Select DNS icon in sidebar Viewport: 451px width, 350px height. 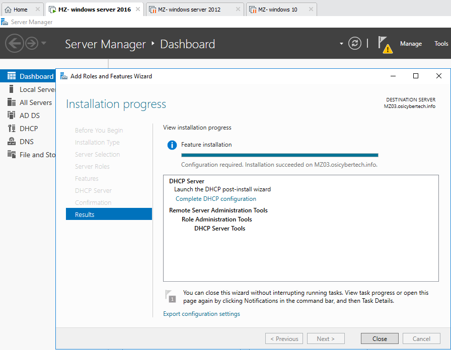point(12,142)
